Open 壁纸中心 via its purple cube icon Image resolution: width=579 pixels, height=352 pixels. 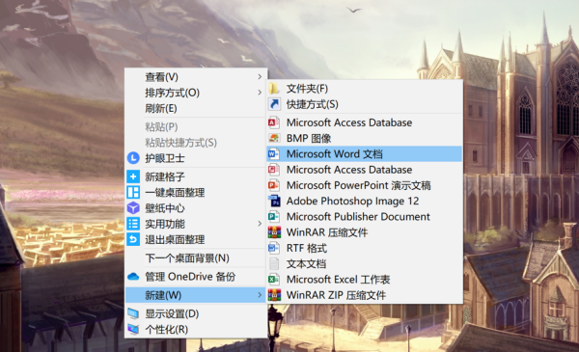tap(133, 208)
